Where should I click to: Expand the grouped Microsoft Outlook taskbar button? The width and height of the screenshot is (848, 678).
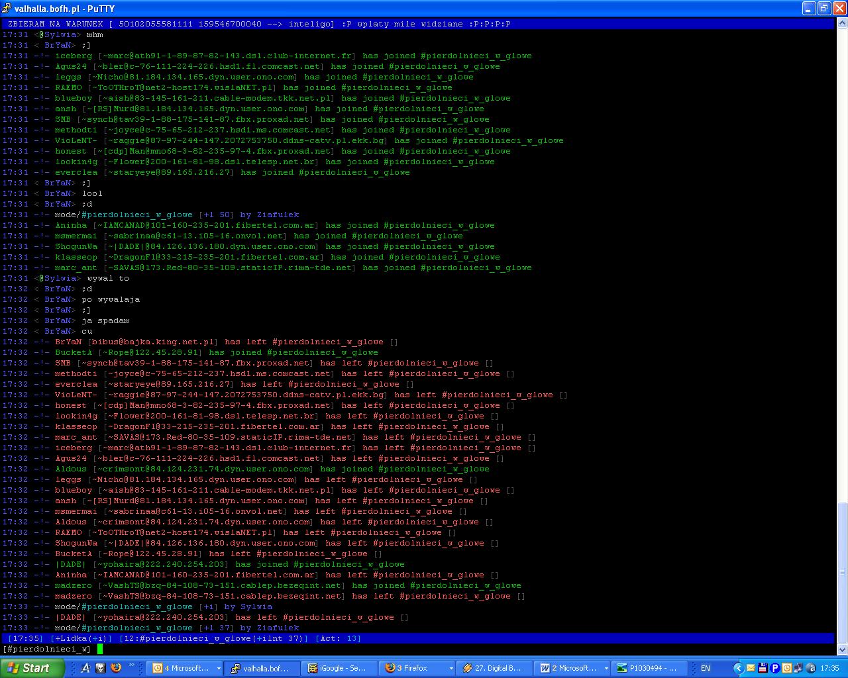pyautogui.click(x=219, y=668)
